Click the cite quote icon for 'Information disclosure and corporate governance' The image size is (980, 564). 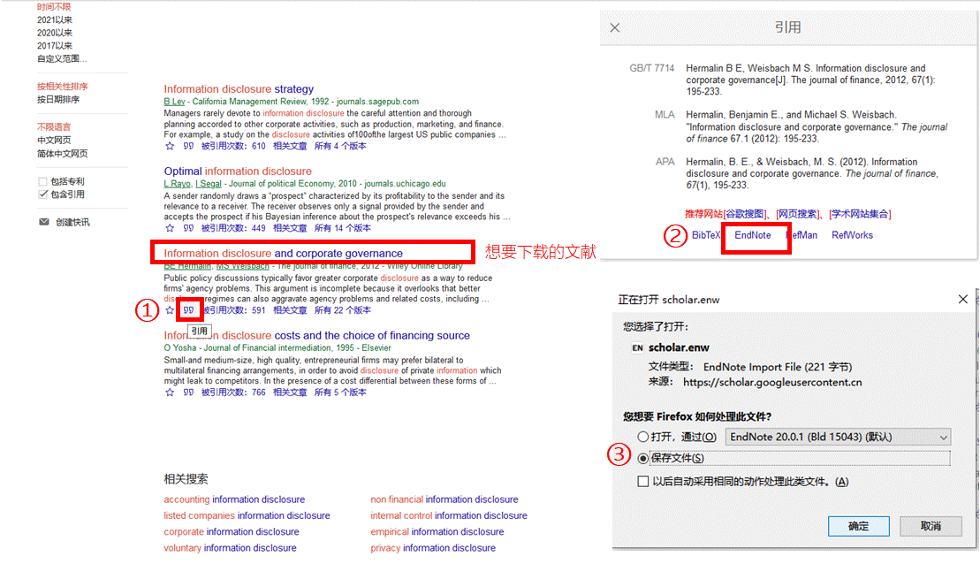[188, 310]
